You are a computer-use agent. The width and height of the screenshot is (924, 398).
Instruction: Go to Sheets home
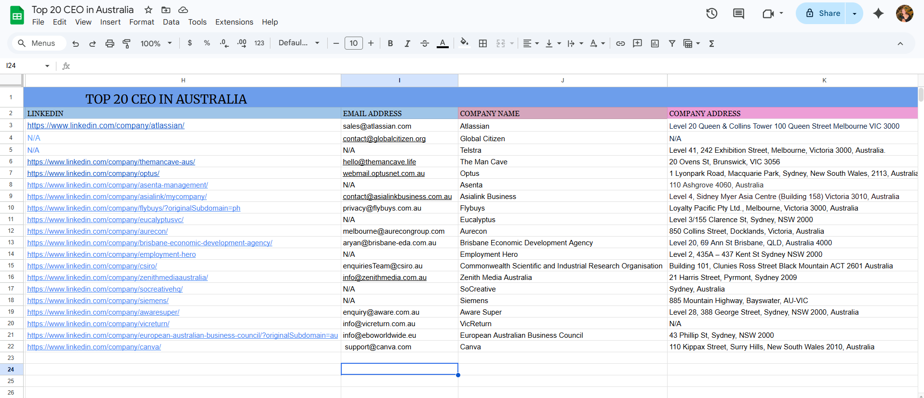pyautogui.click(x=17, y=15)
